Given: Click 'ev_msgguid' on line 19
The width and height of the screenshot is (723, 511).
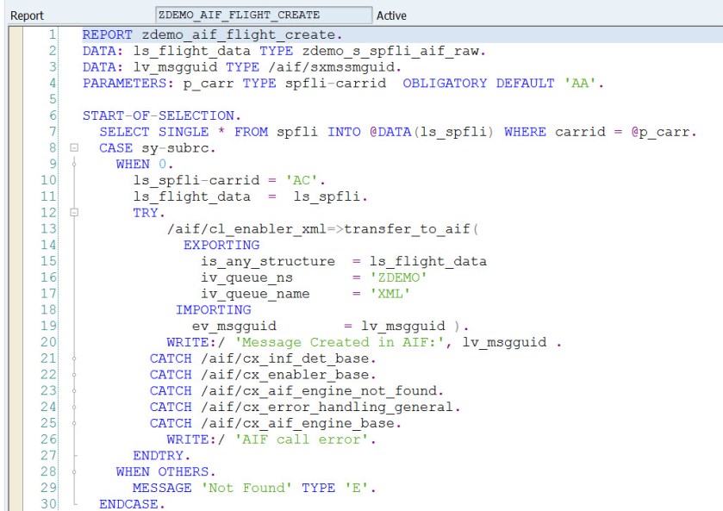Looking at the screenshot, I should [234, 327].
